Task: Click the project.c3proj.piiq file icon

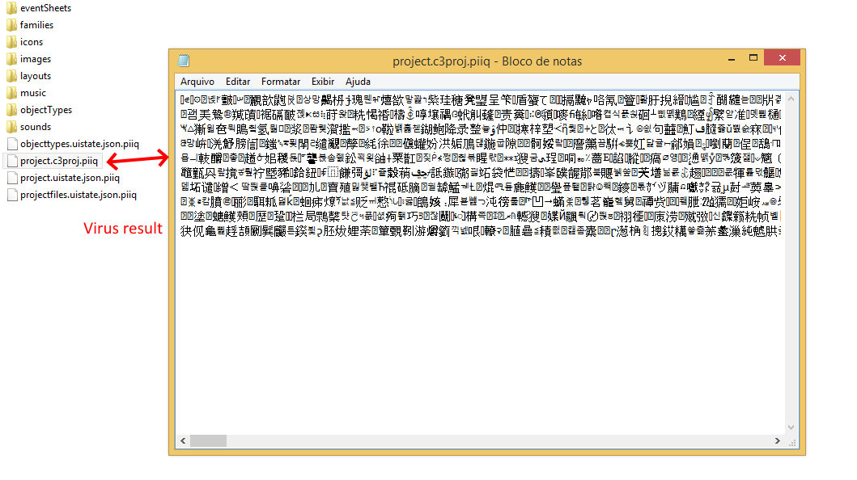Action: click(12, 161)
